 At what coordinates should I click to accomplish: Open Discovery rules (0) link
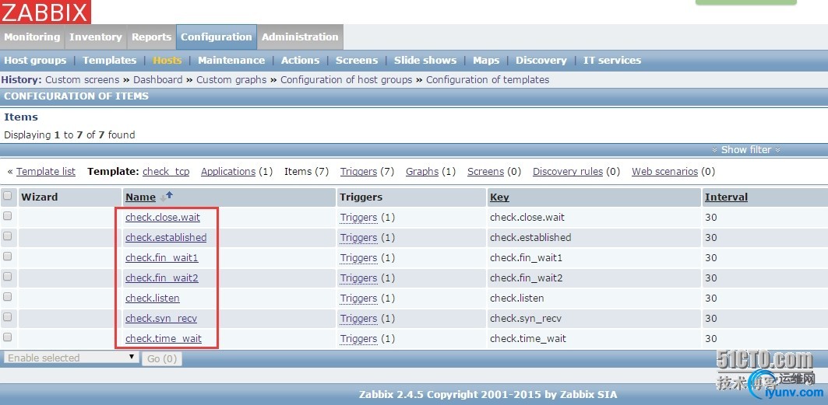pyautogui.click(x=568, y=171)
